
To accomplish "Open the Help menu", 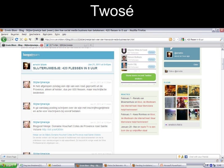I will click(x=64, y=34).
